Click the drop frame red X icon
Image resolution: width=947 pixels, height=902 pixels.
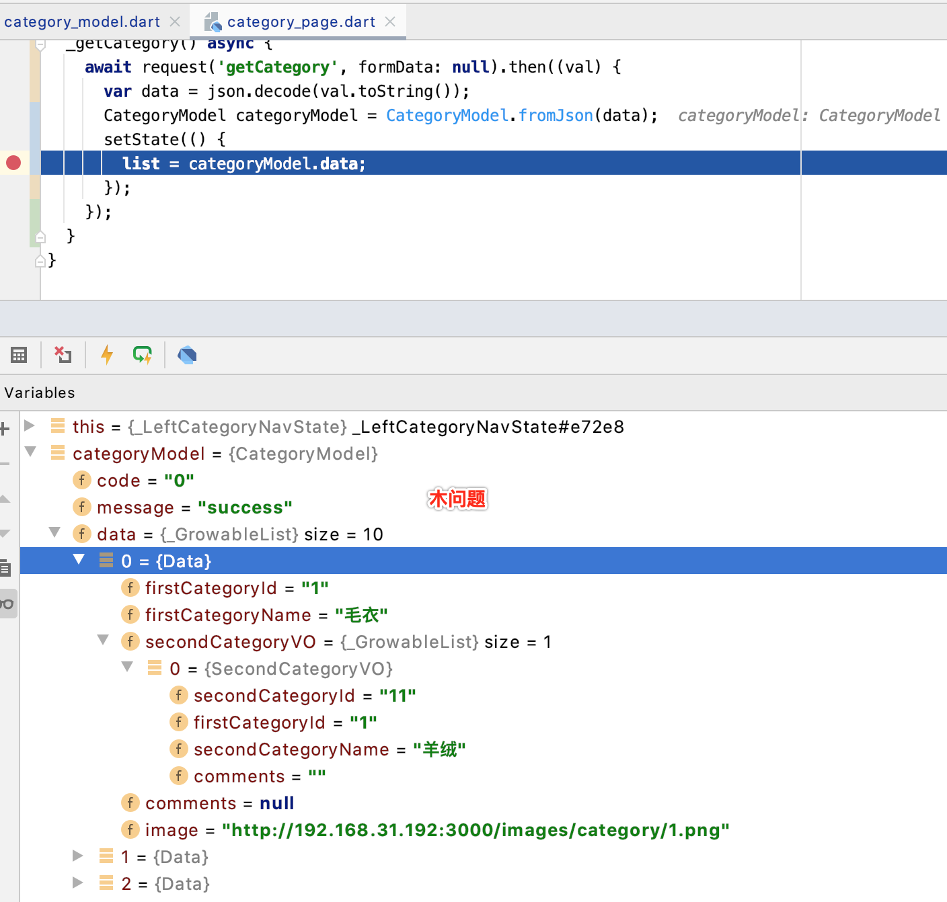pos(63,355)
